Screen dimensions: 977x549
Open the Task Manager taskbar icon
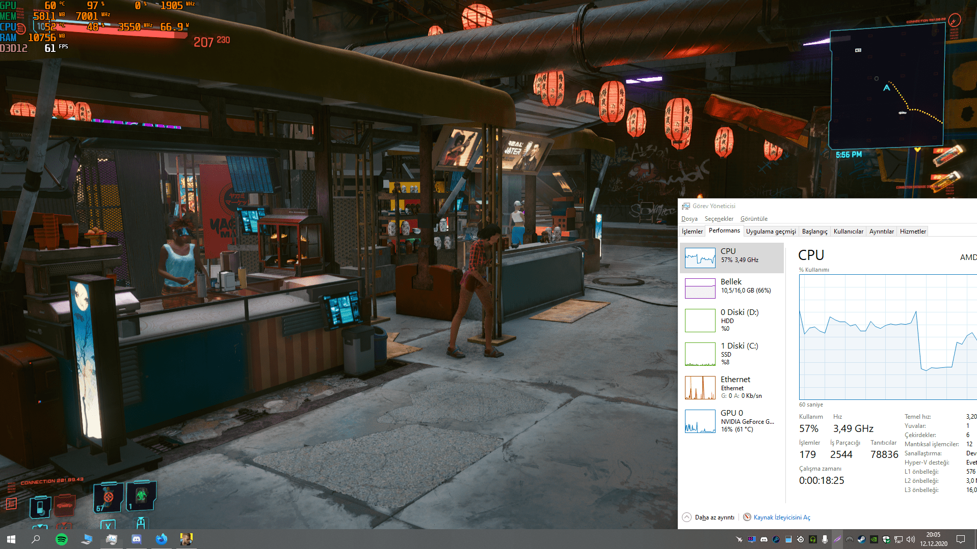(111, 539)
